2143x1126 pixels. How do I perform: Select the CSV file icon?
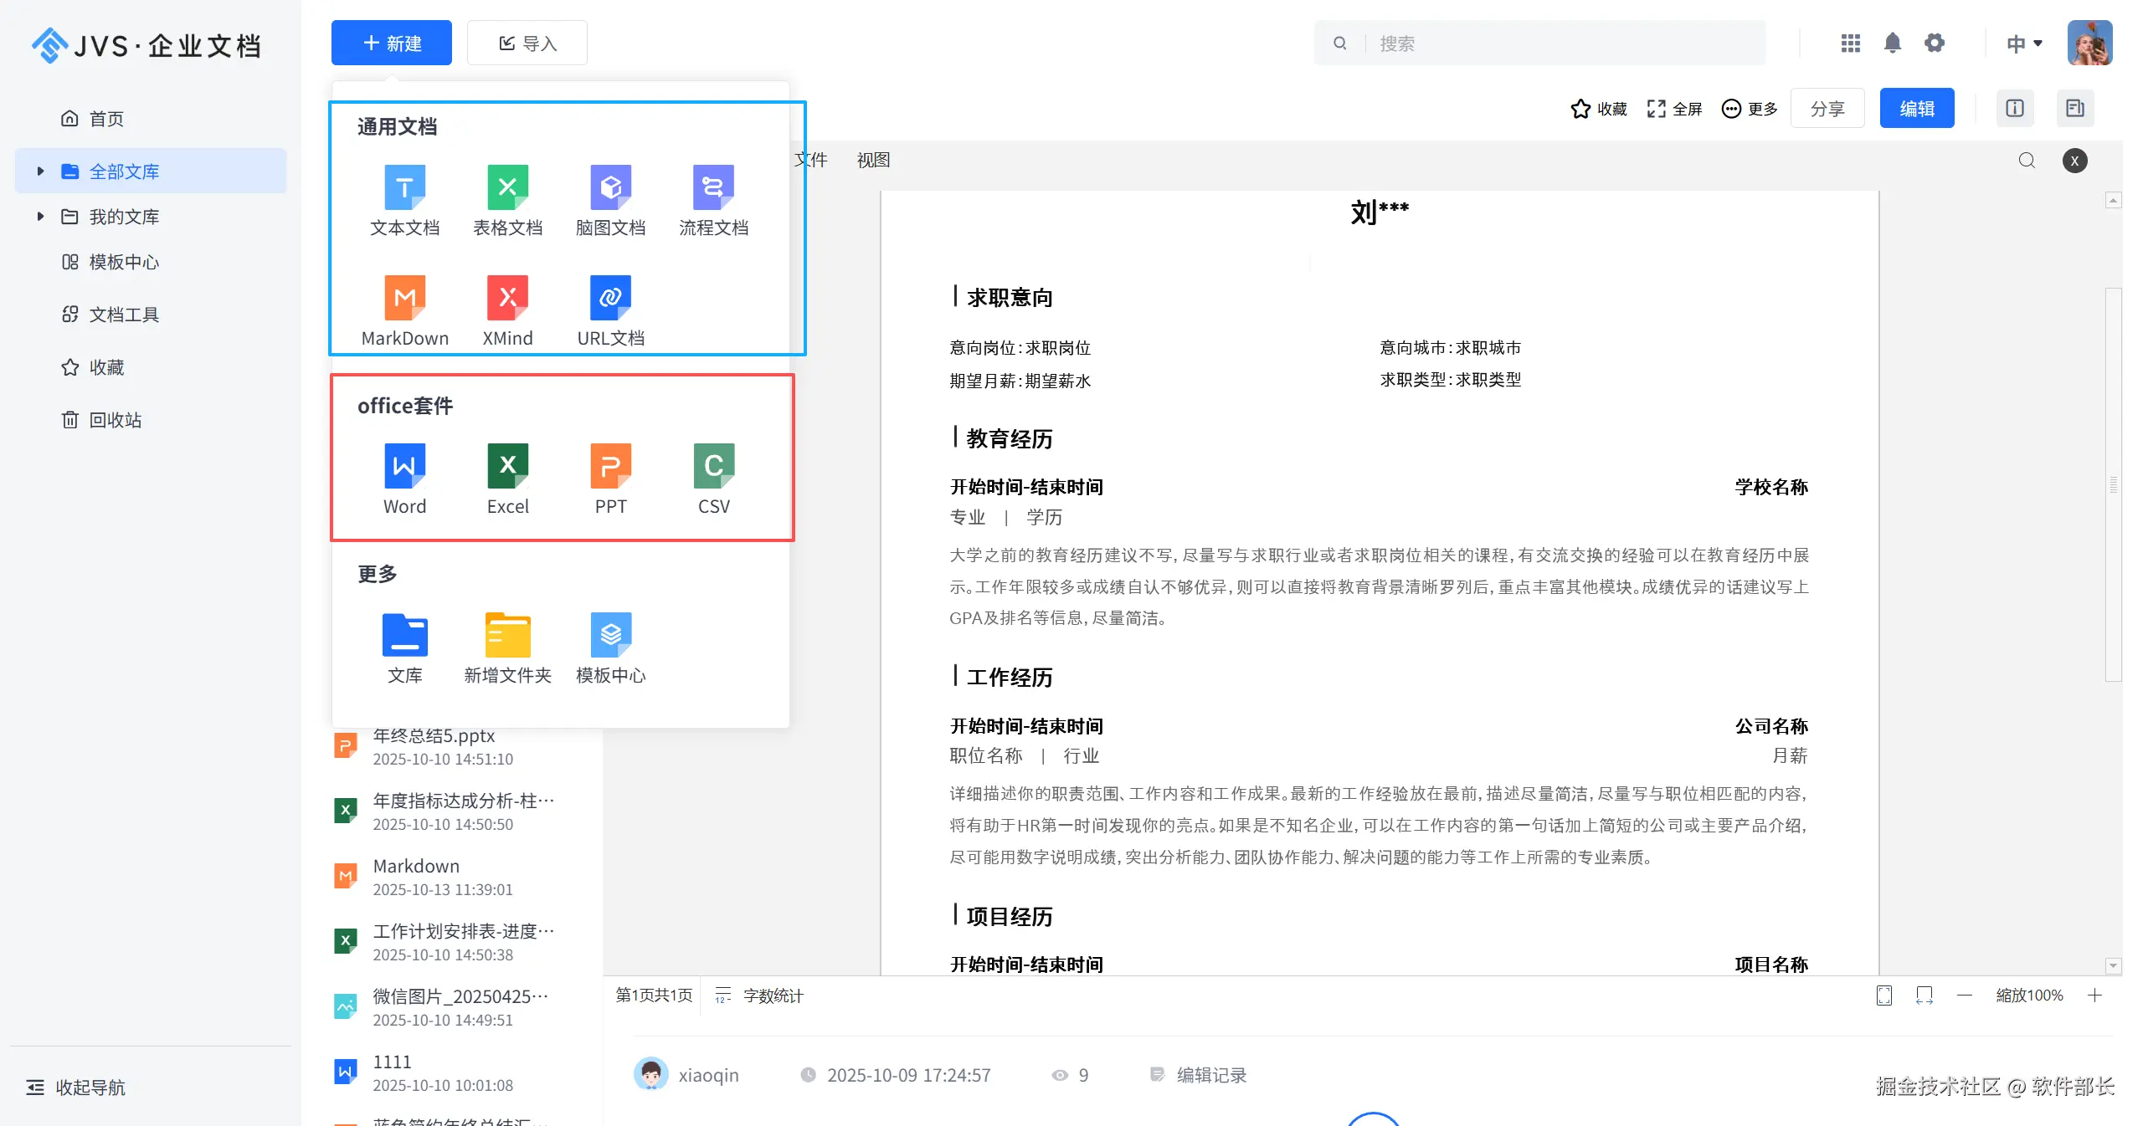pos(713,466)
